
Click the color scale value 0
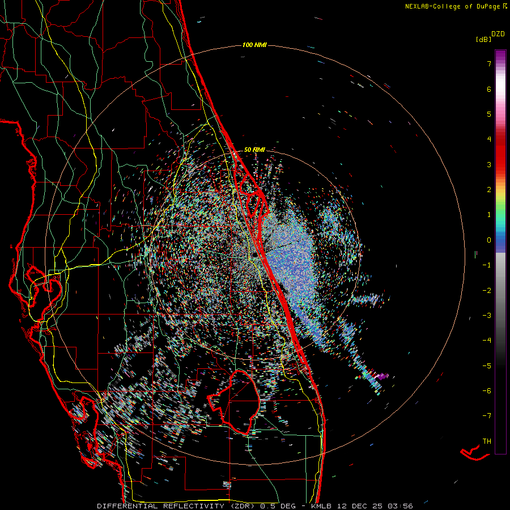coord(489,240)
